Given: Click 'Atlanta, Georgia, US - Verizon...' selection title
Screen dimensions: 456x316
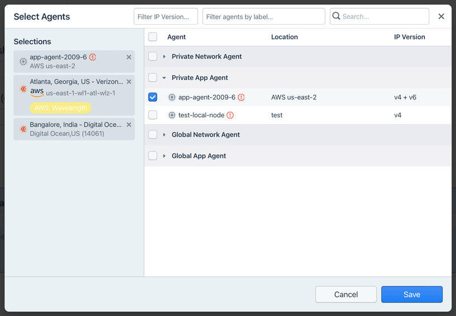Looking at the screenshot, I should [77, 82].
